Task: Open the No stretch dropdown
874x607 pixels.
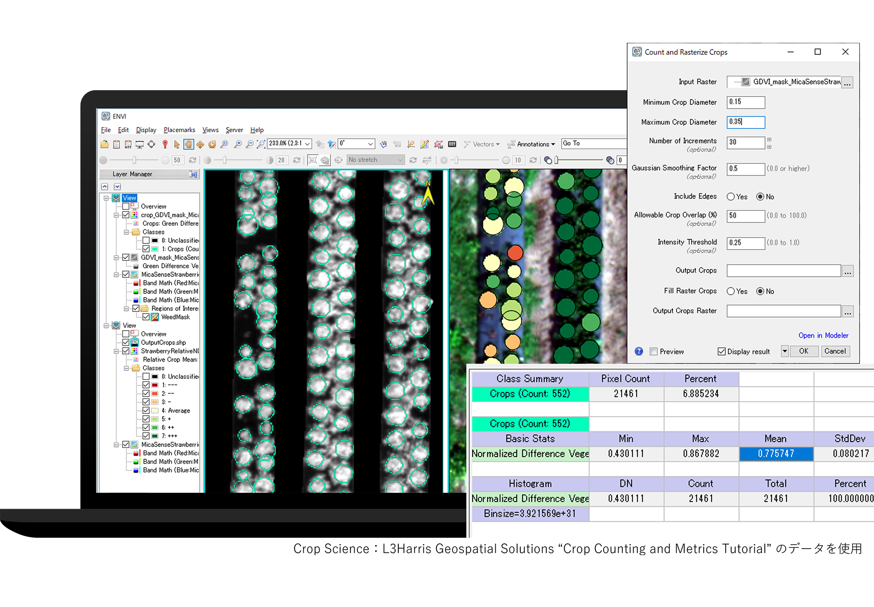Action: click(400, 160)
